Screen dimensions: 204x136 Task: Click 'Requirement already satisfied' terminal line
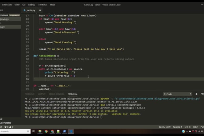[x=85, y=108]
